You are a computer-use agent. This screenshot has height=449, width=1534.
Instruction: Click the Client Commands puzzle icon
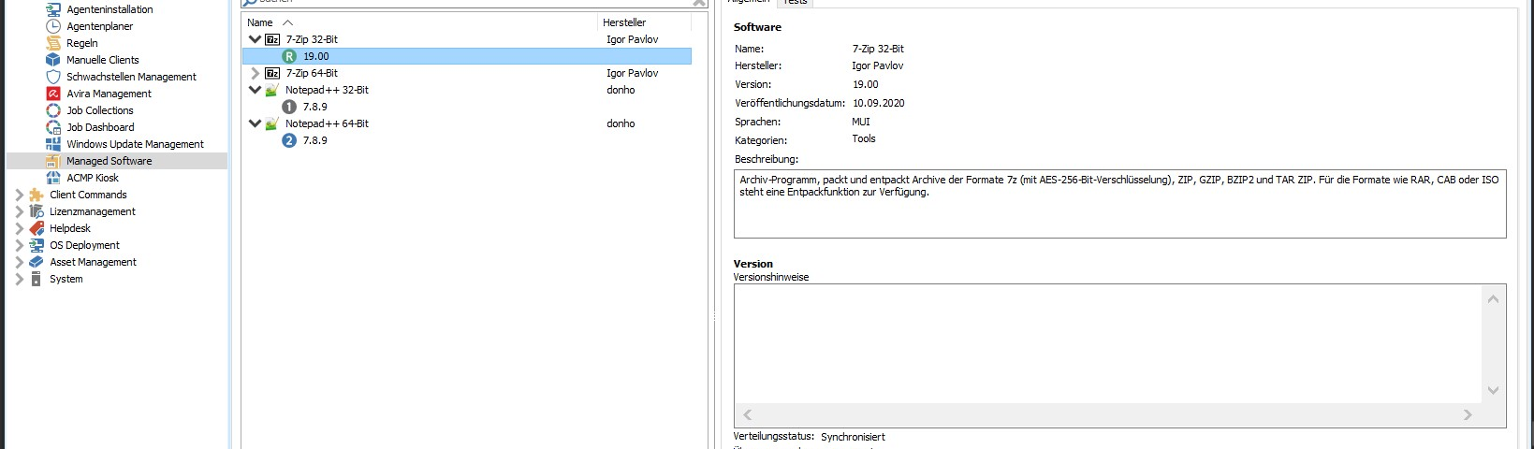37,195
